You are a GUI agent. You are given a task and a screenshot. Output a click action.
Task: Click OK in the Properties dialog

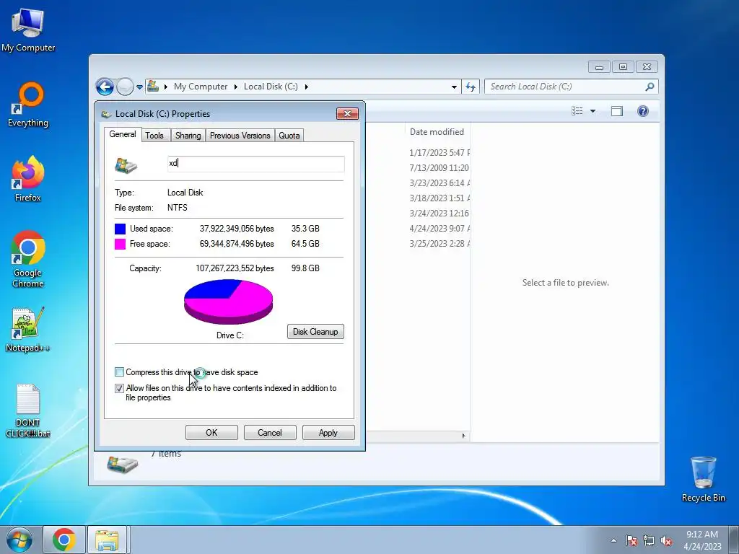click(211, 433)
